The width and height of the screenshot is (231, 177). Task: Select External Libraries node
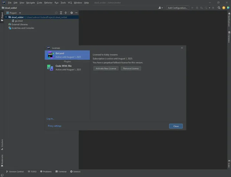point(18,24)
